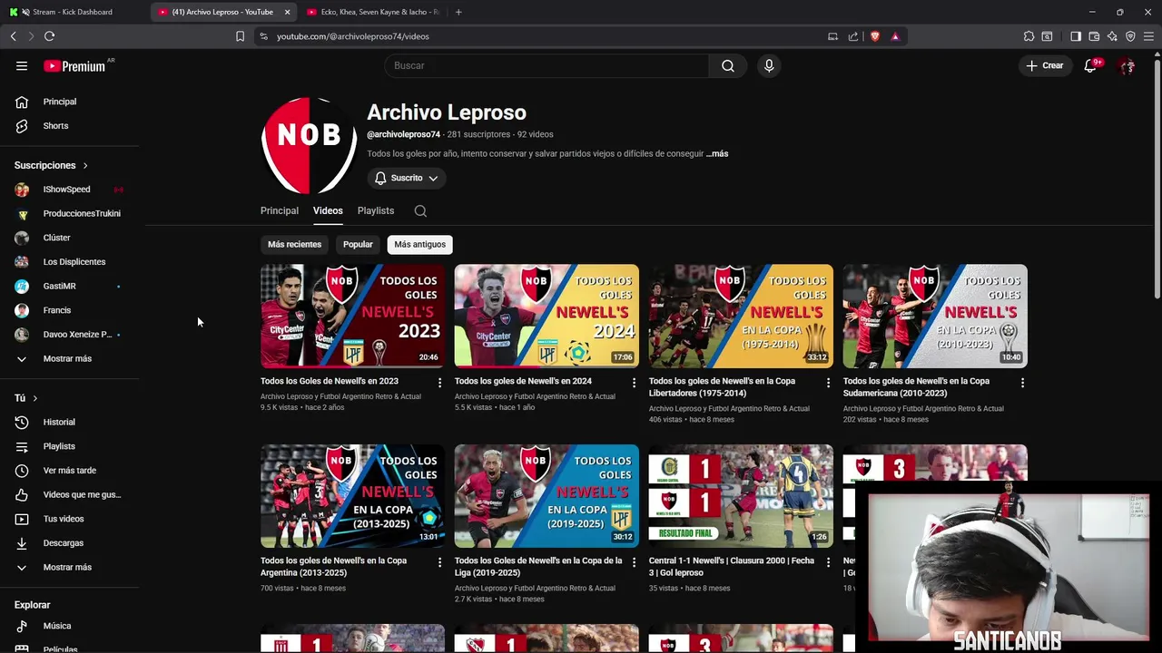Open Archivo Leproso channel avatar
This screenshot has width=1162, height=653.
310,145
